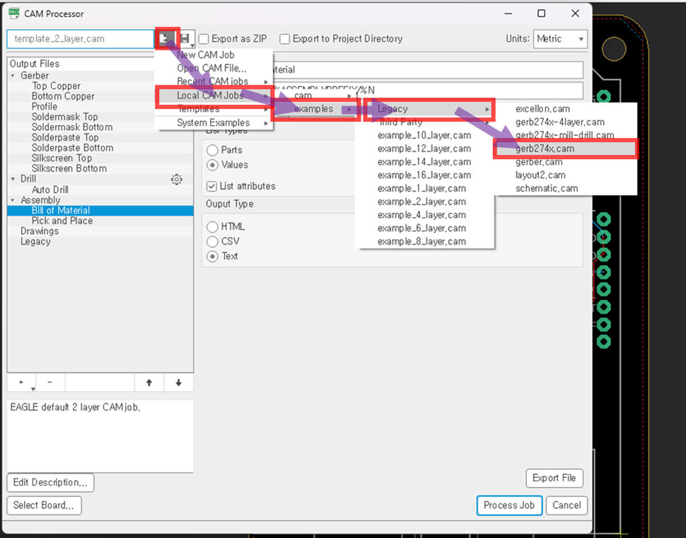The height and width of the screenshot is (538, 686).
Task: Choose Text output type
Action: coord(212,257)
